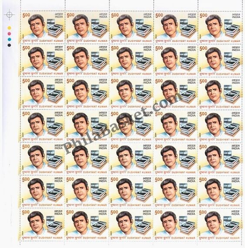Click the crosshair registration mark in sheet margin

click(x=10, y=15)
